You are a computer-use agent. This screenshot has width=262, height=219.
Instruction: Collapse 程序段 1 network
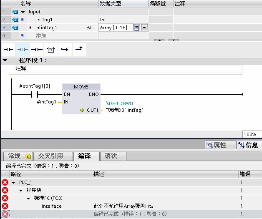click(5, 60)
